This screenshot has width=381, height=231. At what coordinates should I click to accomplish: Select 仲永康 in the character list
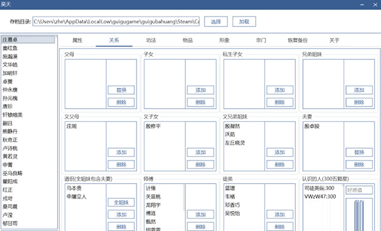click(10, 90)
